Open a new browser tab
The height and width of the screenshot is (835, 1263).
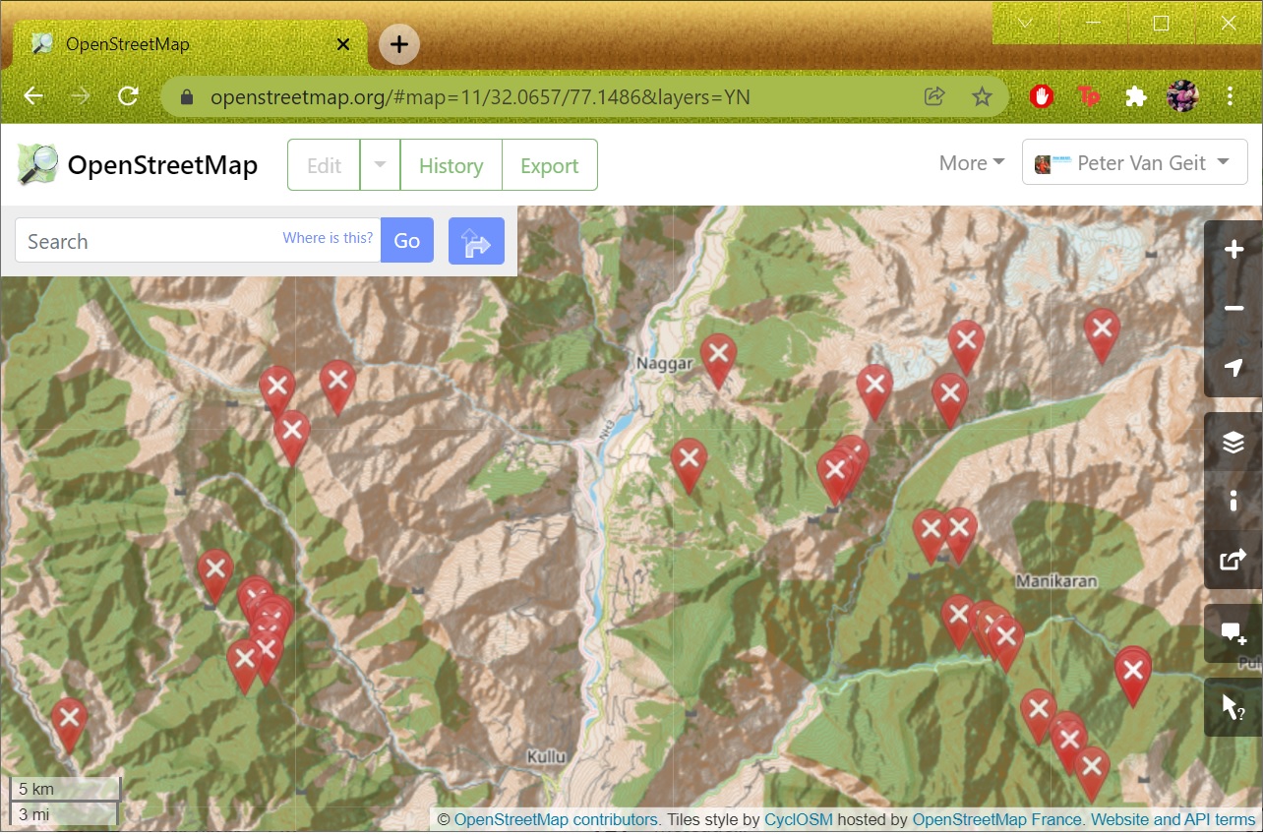click(398, 44)
